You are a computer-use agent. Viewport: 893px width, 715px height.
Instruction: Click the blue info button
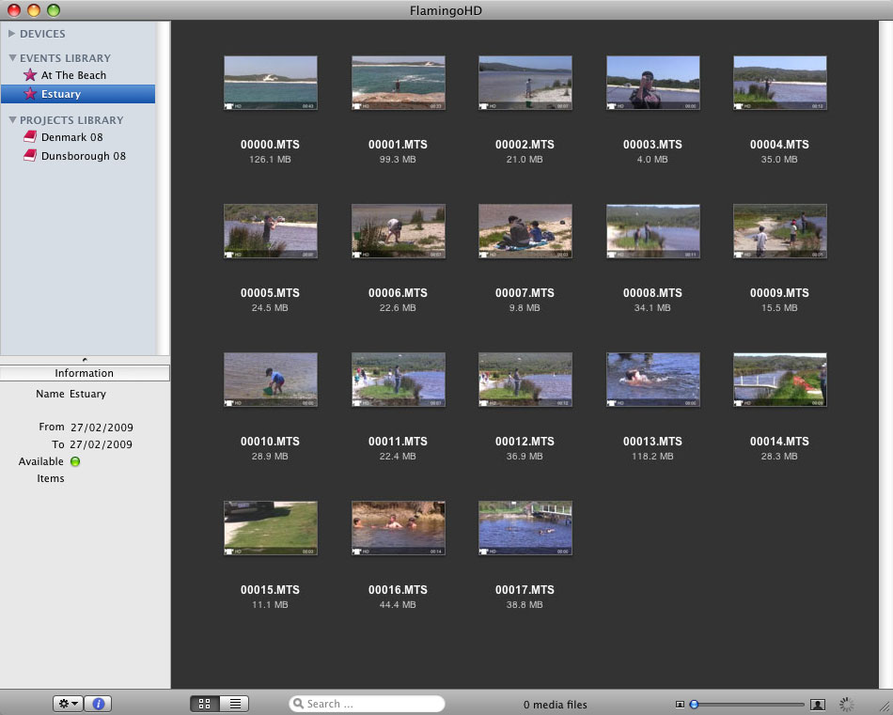(99, 704)
